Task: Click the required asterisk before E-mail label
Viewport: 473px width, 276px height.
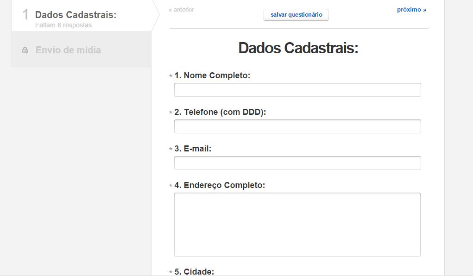Action: click(171, 149)
